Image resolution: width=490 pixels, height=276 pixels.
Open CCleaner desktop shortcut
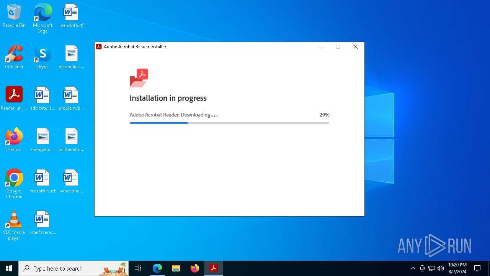pyautogui.click(x=14, y=58)
